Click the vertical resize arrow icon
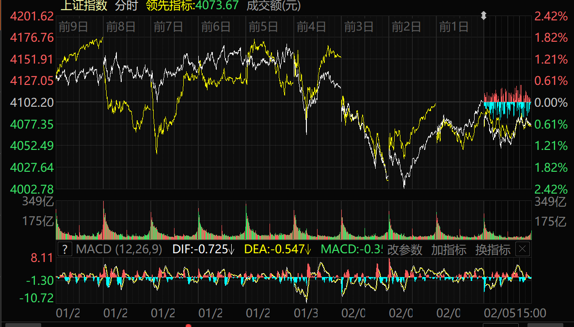 483,16
